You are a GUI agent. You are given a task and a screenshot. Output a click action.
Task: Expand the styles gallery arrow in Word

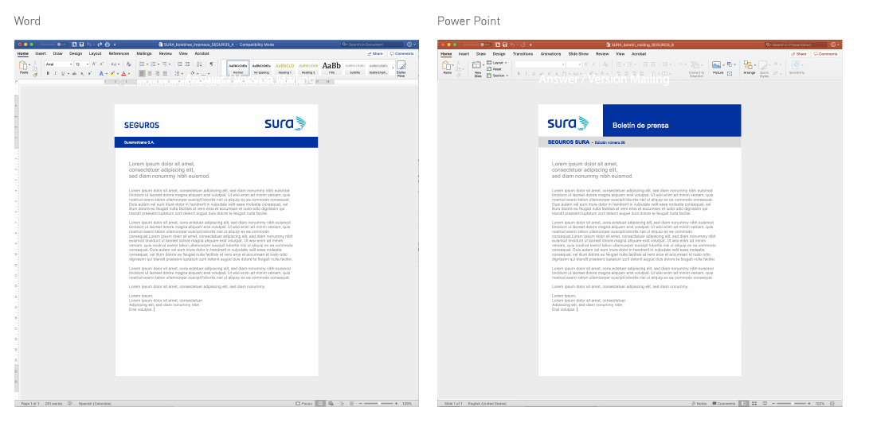393,68
